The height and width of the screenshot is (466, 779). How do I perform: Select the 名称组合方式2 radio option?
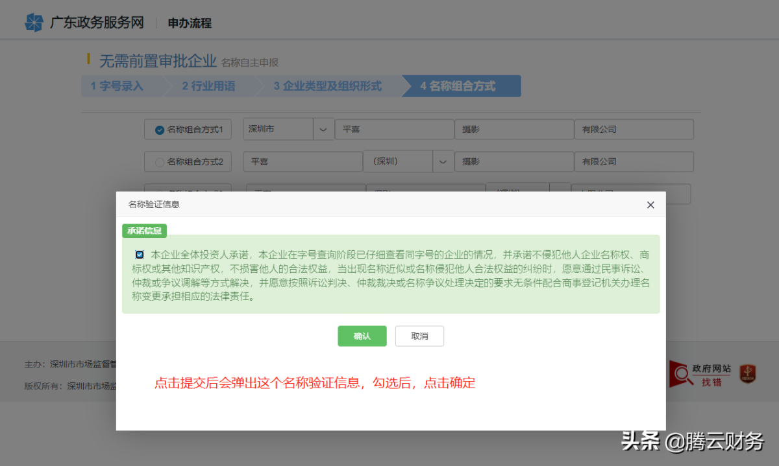tap(160, 162)
